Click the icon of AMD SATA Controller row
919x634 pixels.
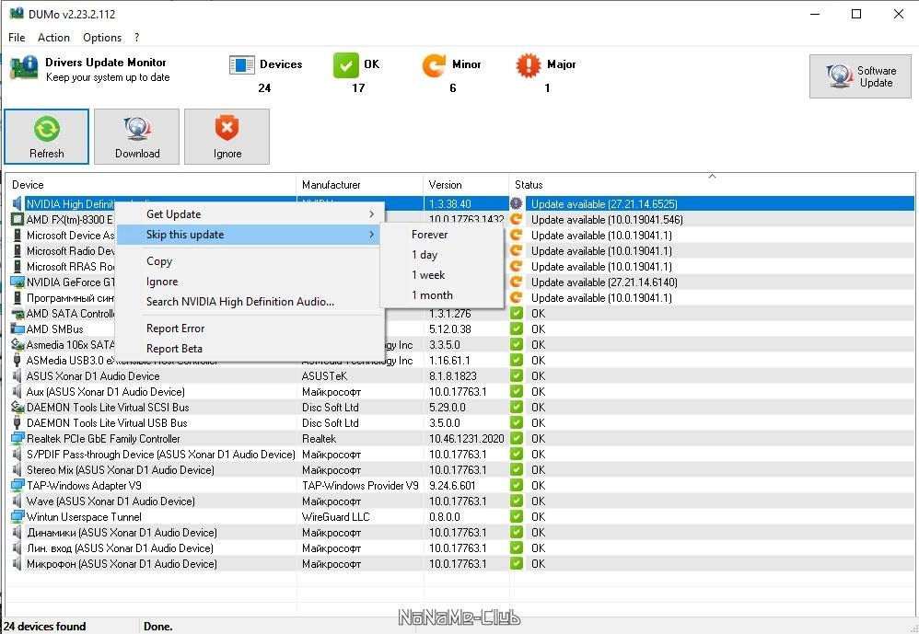point(17,314)
